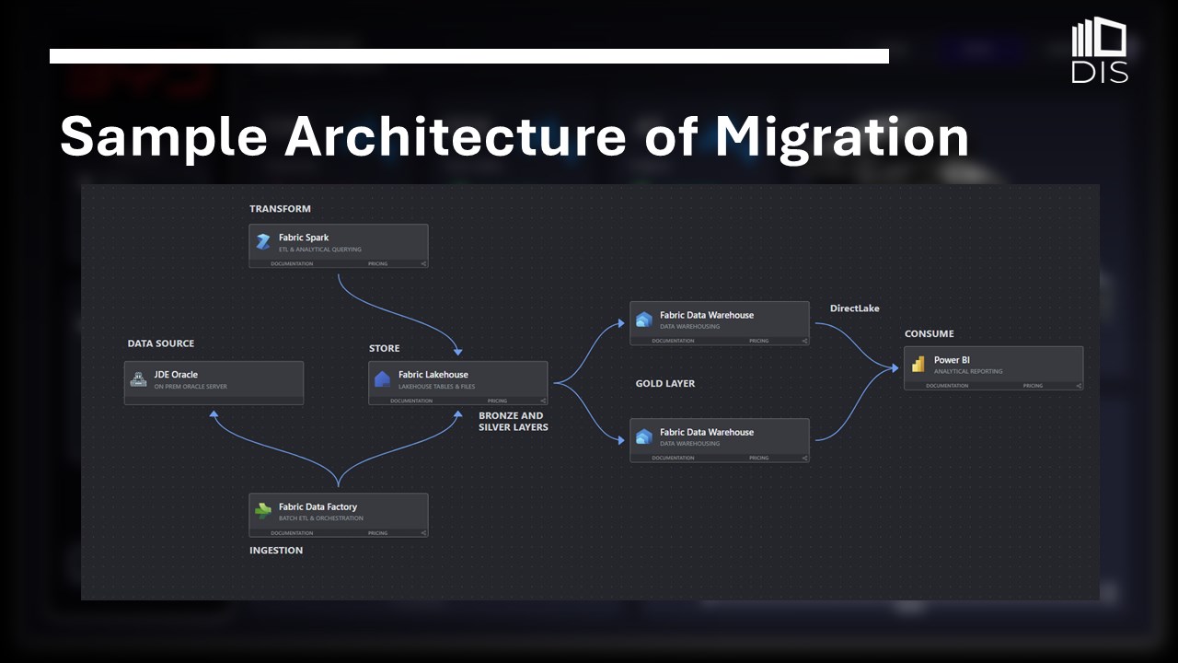This screenshot has width=1178, height=663.
Task: Click the 'ETL & ANALYTICAL QUERYING' subtitle
Action: point(320,250)
